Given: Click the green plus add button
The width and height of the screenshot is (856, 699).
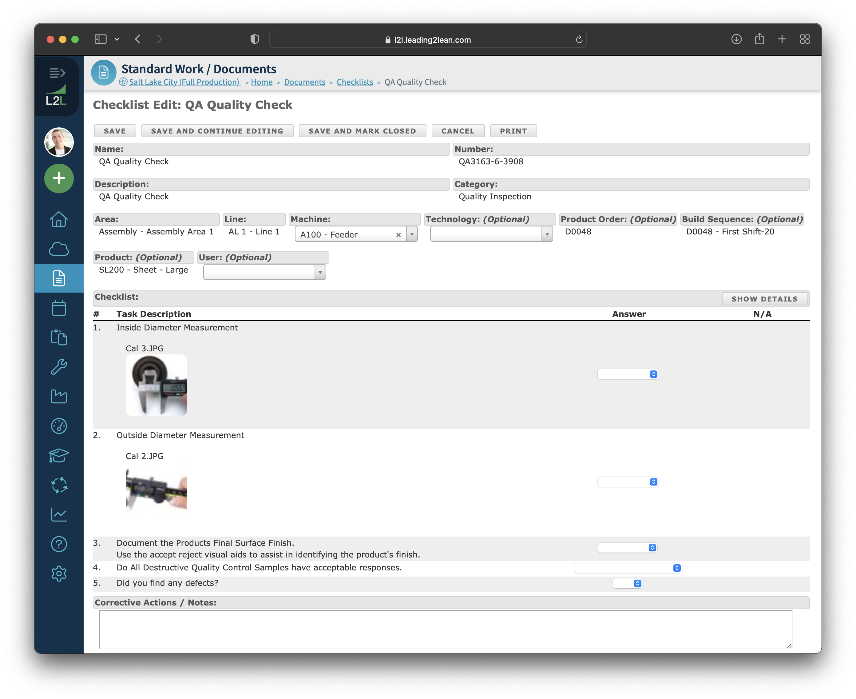Looking at the screenshot, I should click(59, 178).
